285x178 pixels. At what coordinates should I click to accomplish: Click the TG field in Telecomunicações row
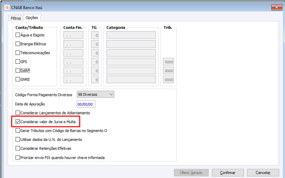pyautogui.click(x=95, y=53)
